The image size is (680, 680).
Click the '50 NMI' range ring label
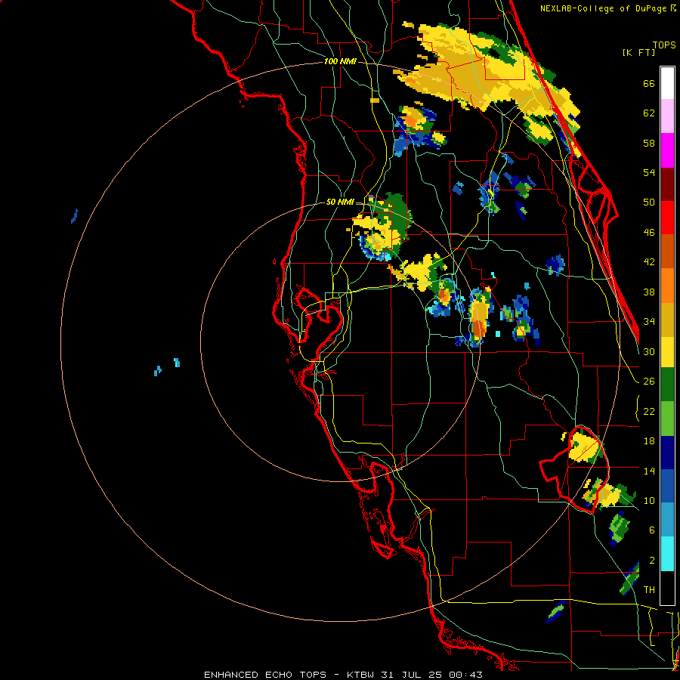pyautogui.click(x=340, y=202)
